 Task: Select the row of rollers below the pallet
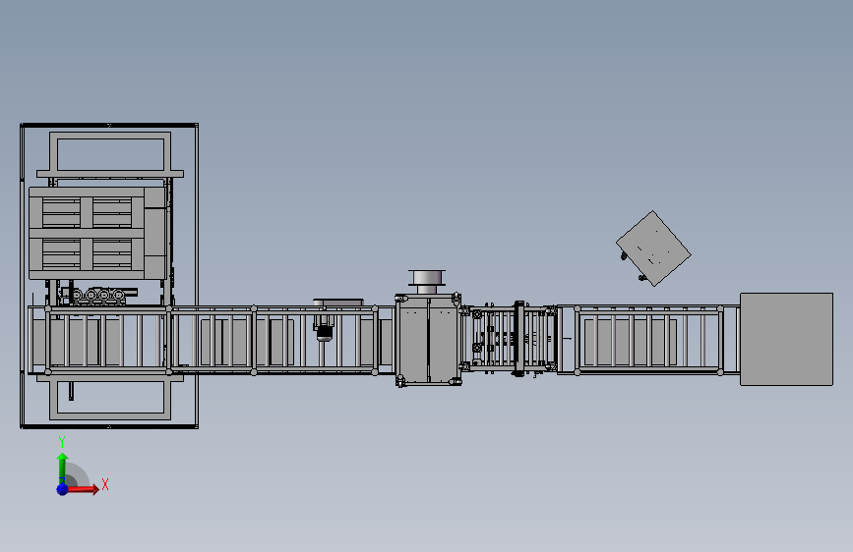98,295
